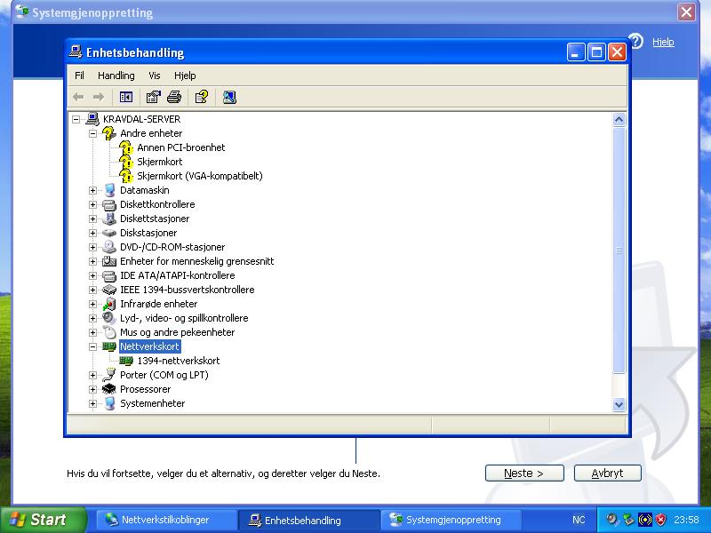Click the Scan for hardware changes icon
This screenshot has width=711, height=533.
229,97
